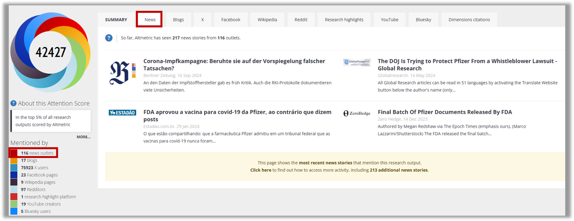Select the Dimensions citations tab
574x221 pixels.
pyautogui.click(x=469, y=20)
